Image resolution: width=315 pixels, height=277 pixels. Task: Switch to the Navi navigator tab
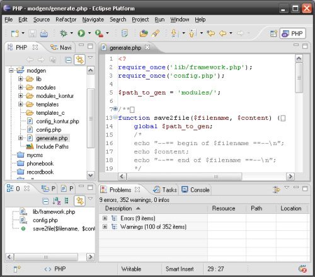point(61,47)
